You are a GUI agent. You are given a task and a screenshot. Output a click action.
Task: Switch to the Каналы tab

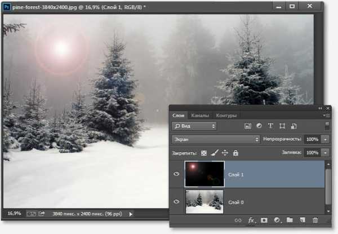click(x=200, y=116)
